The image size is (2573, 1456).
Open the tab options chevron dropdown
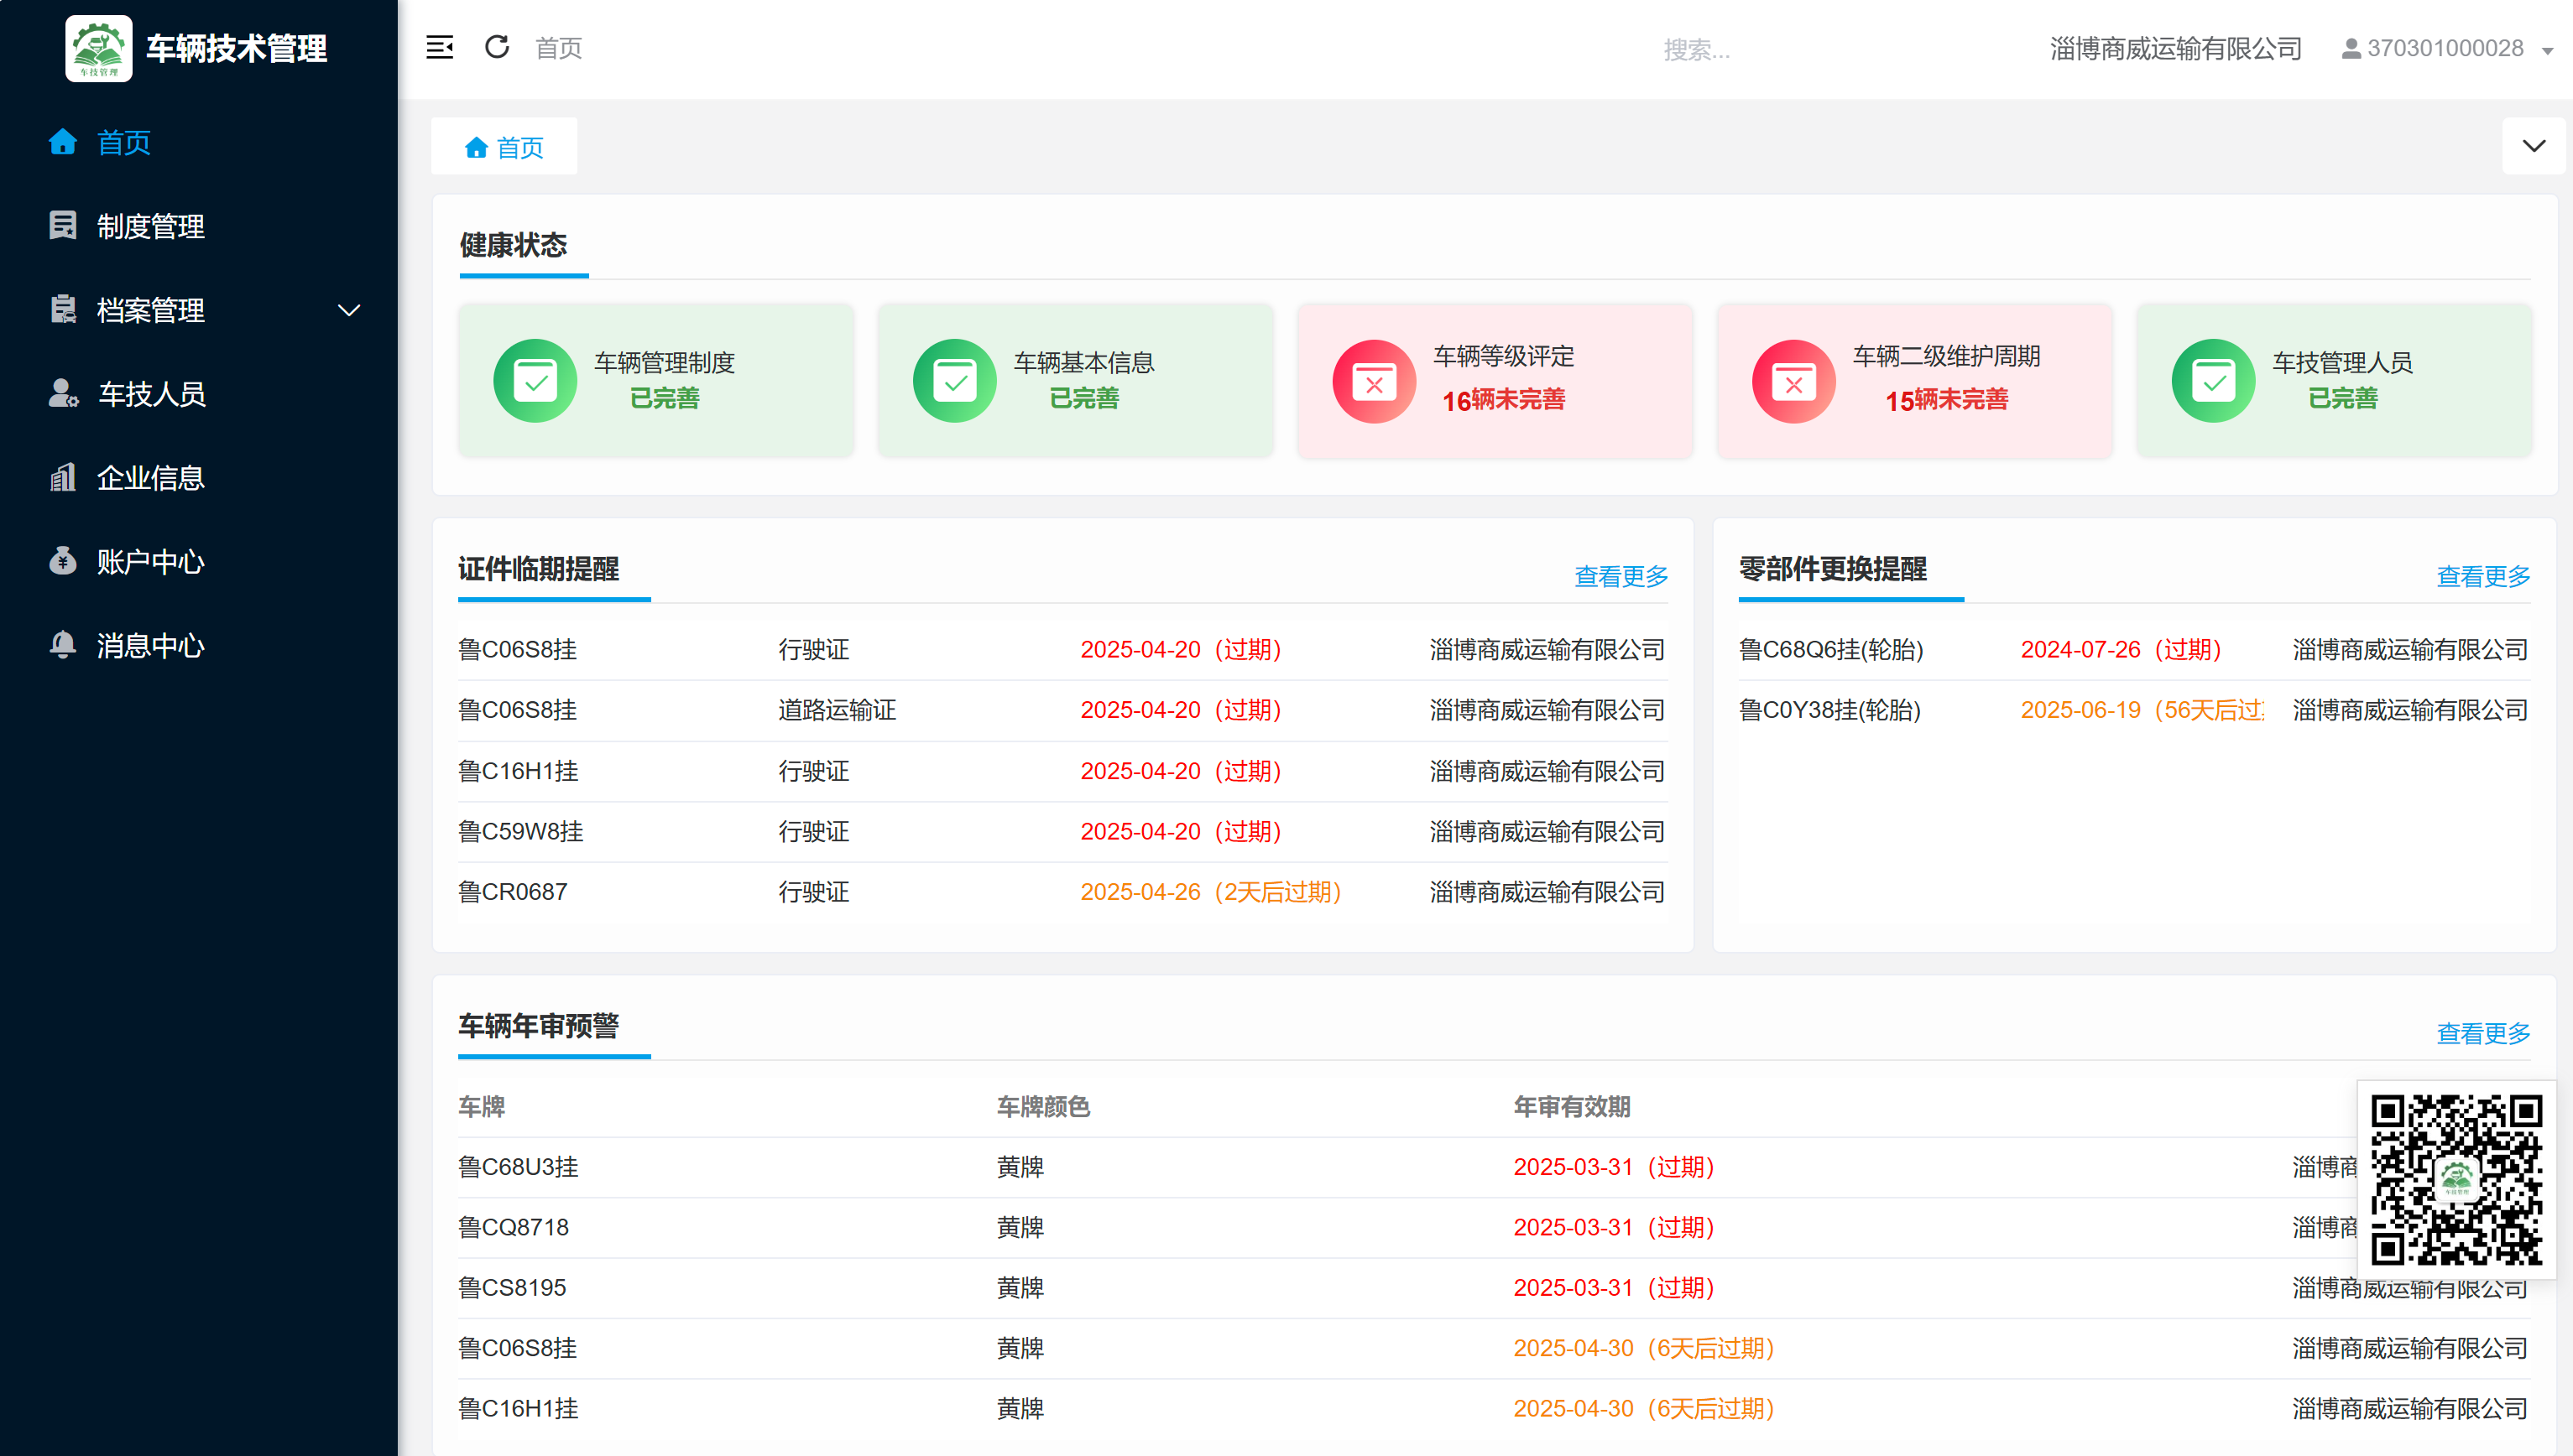(x=2533, y=146)
